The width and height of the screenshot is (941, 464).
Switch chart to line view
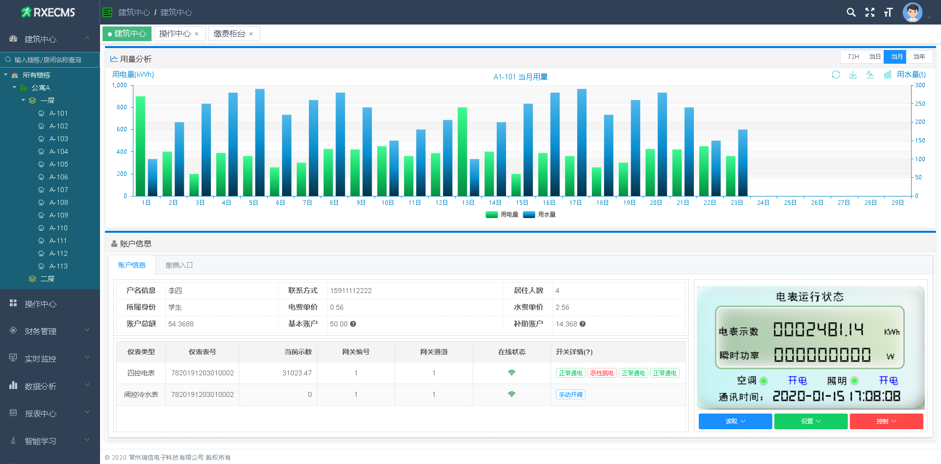pos(870,74)
